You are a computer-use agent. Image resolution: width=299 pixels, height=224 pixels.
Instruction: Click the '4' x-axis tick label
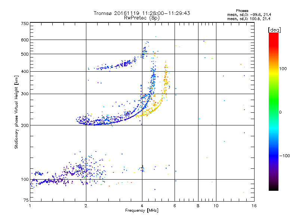tap(142, 206)
